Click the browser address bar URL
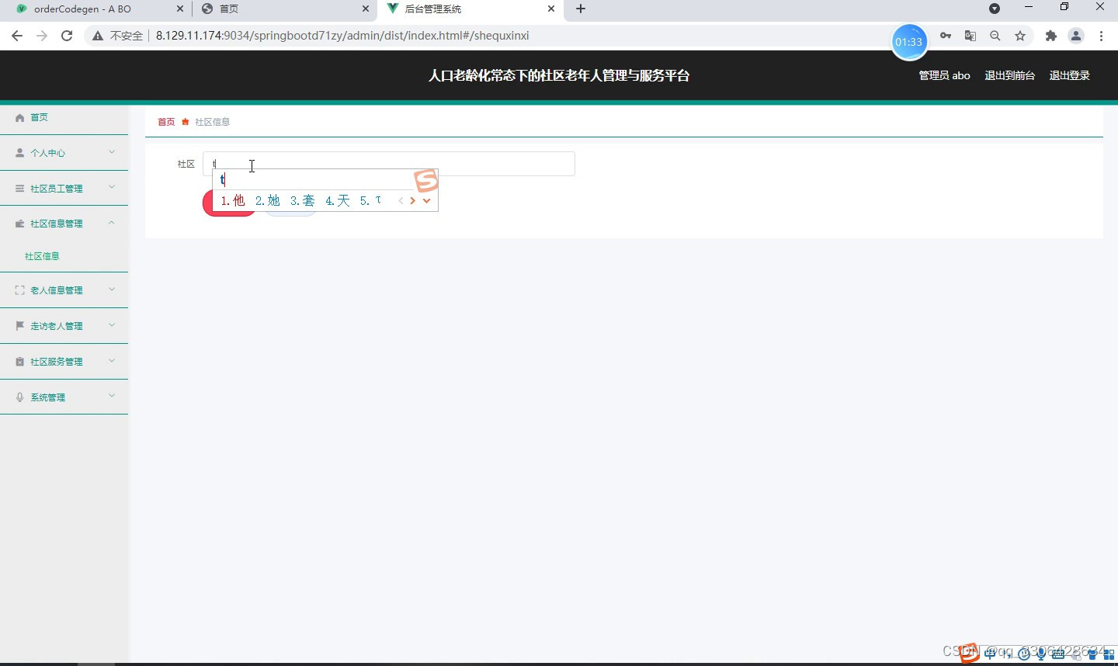1118x666 pixels. click(342, 36)
